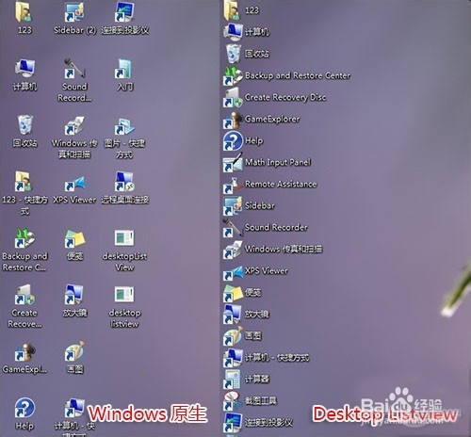The image size is (471, 437).
Task: Select Help row in the Desktop Listview list
Action: 243,140
